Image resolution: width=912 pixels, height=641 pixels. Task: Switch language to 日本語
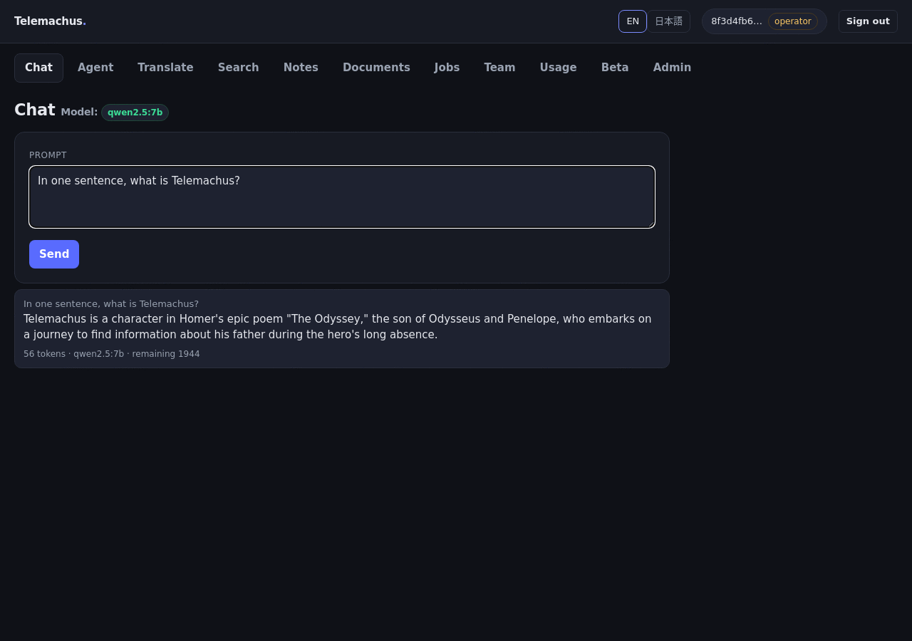coord(668,21)
